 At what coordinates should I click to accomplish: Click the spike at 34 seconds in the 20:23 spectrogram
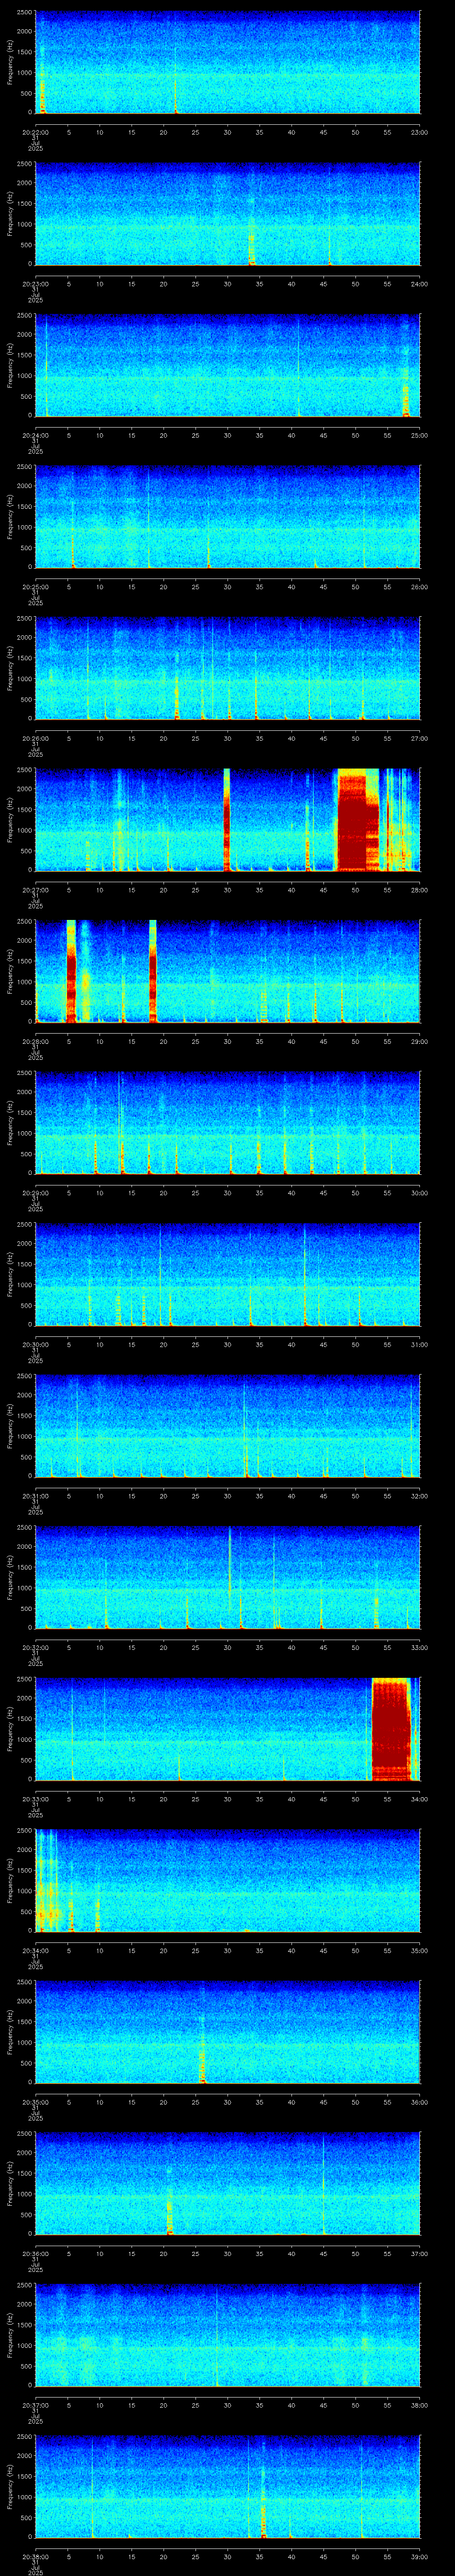click(252, 245)
